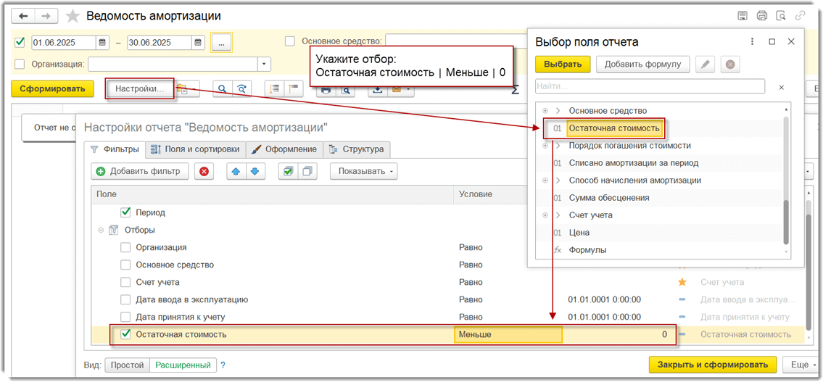The width and height of the screenshot is (823, 382).
Task: Check the Дата ввода в эксплуатацию checkbox
Action: [x=125, y=299]
